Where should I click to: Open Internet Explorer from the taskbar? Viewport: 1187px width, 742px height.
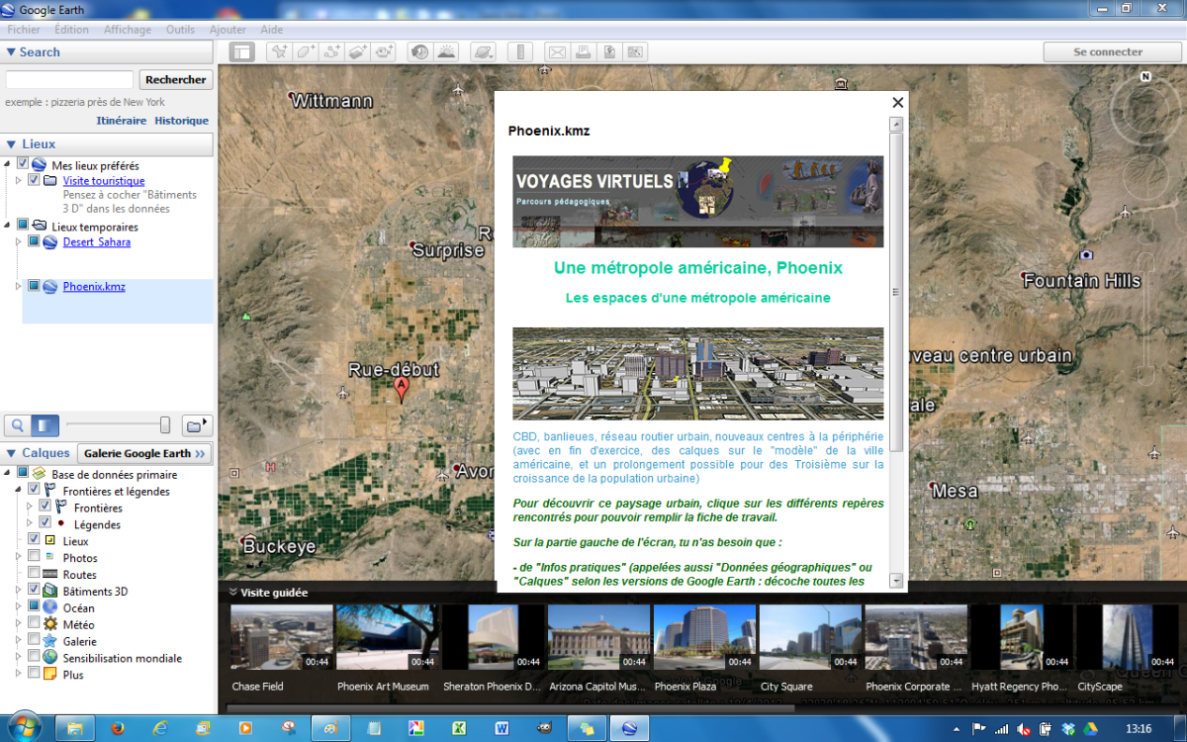click(x=160, y=727)
